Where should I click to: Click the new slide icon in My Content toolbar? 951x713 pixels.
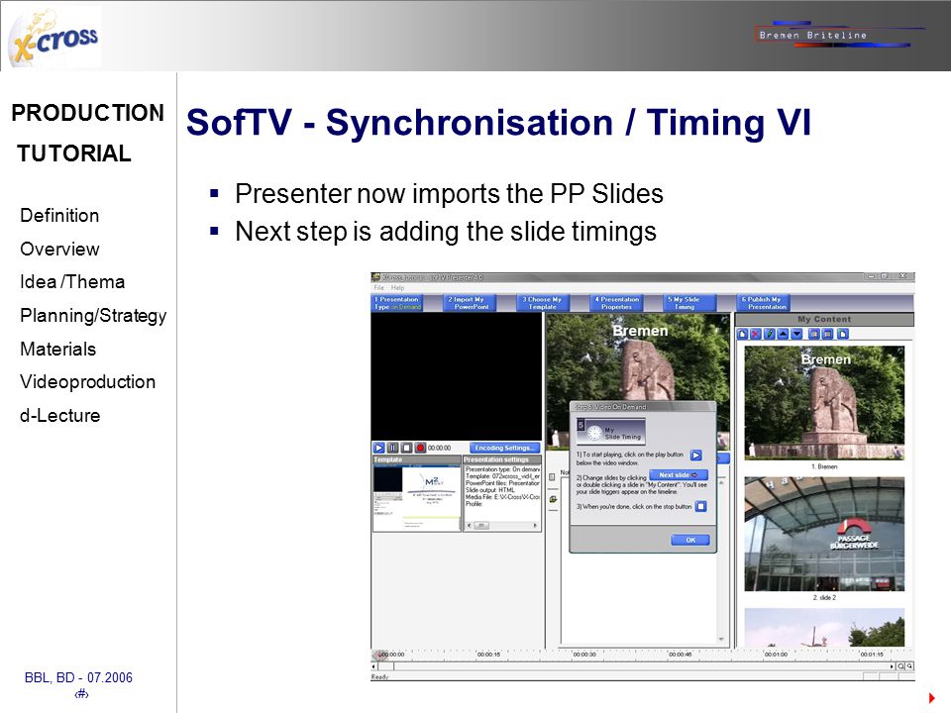point(742,334)
